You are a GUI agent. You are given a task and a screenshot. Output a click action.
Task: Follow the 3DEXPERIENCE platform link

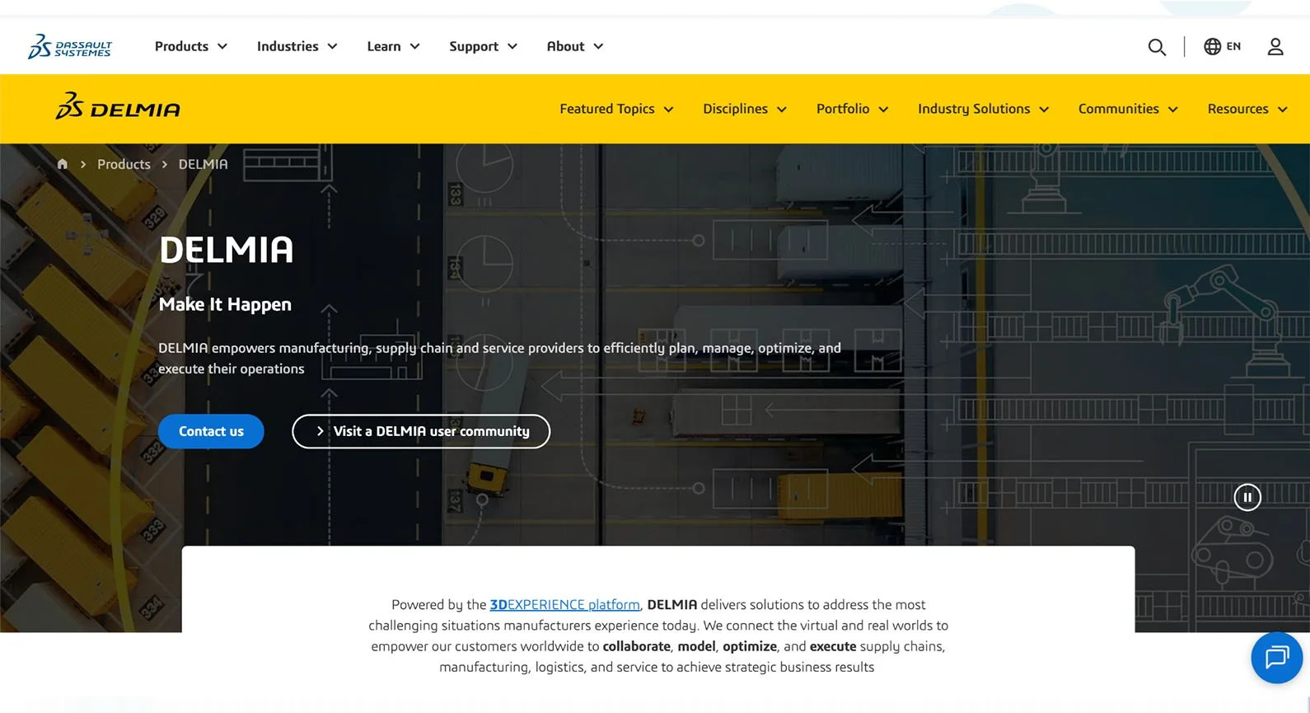coord(564,604)
